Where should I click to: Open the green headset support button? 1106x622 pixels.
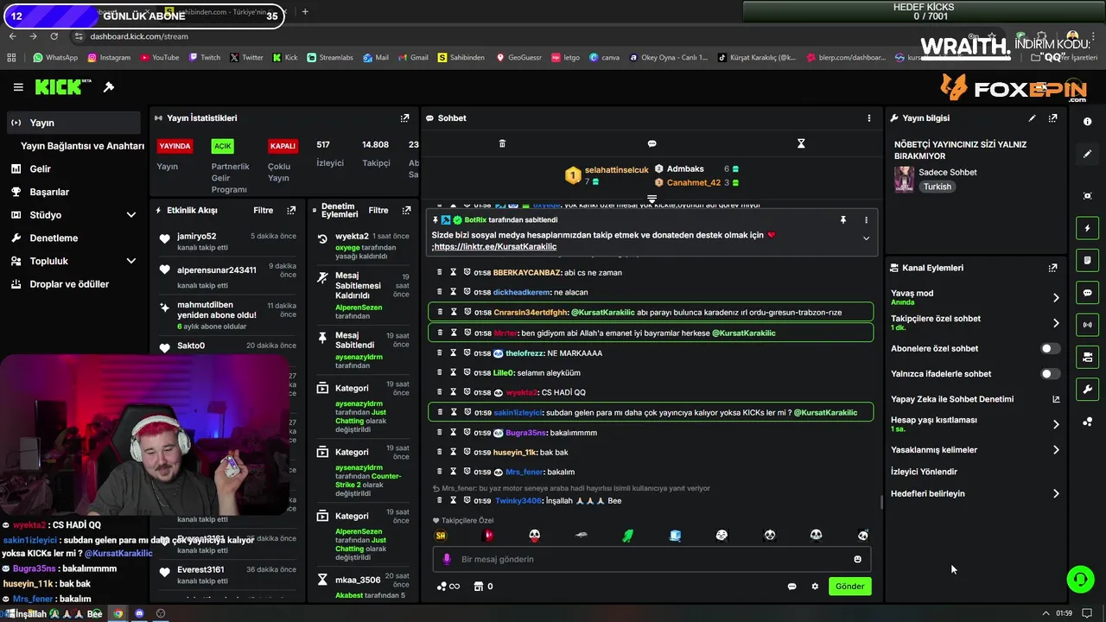(x=1080, y=579)
